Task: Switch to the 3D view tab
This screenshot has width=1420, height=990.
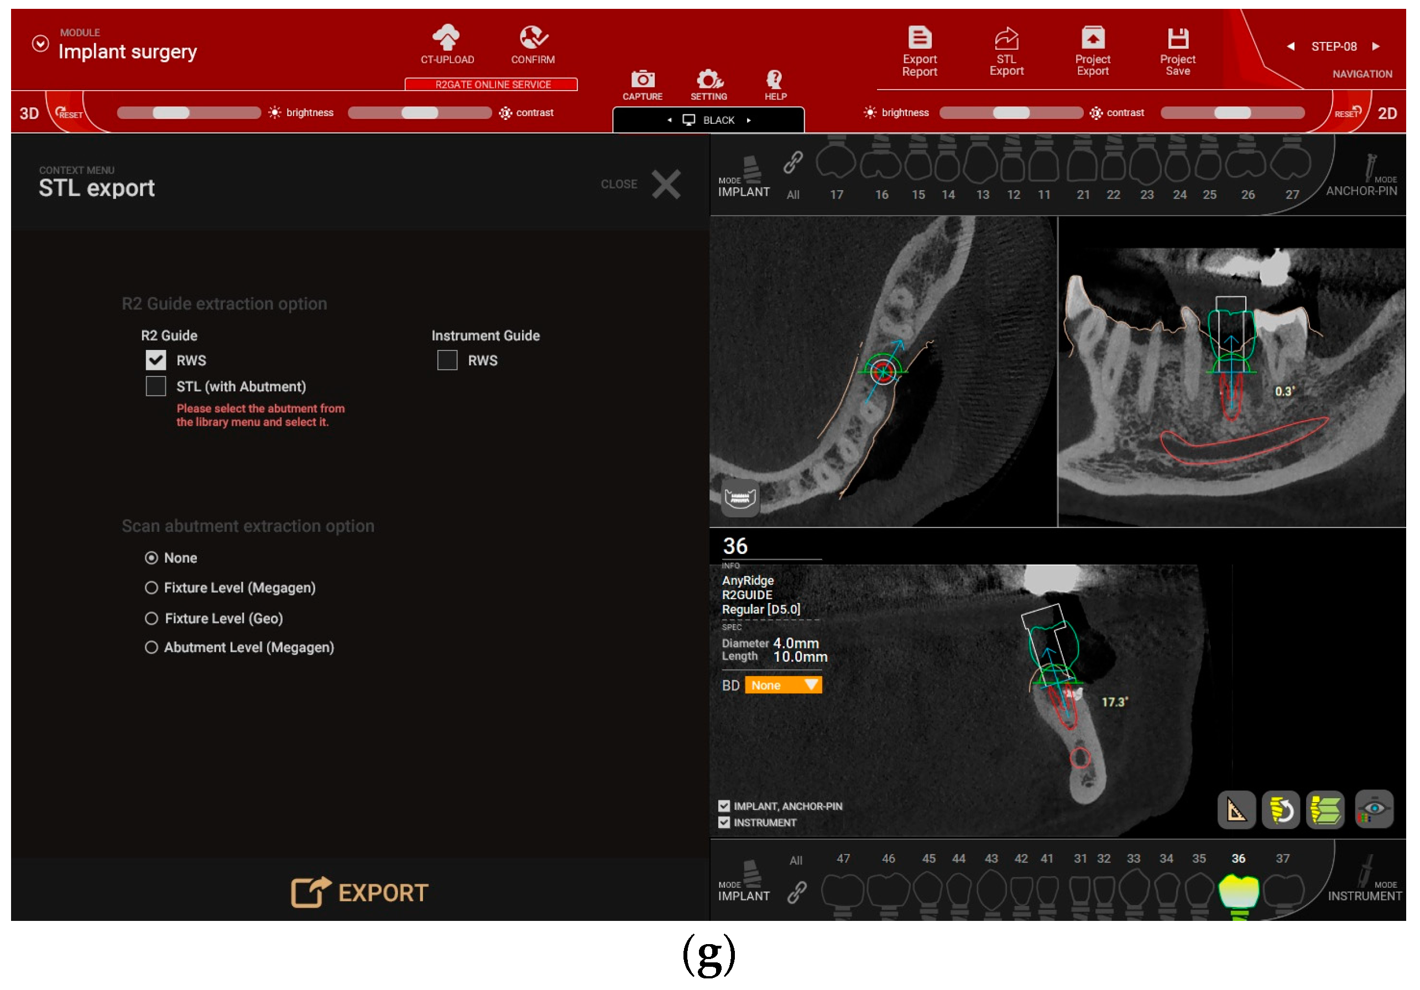Action: (29, 113)
